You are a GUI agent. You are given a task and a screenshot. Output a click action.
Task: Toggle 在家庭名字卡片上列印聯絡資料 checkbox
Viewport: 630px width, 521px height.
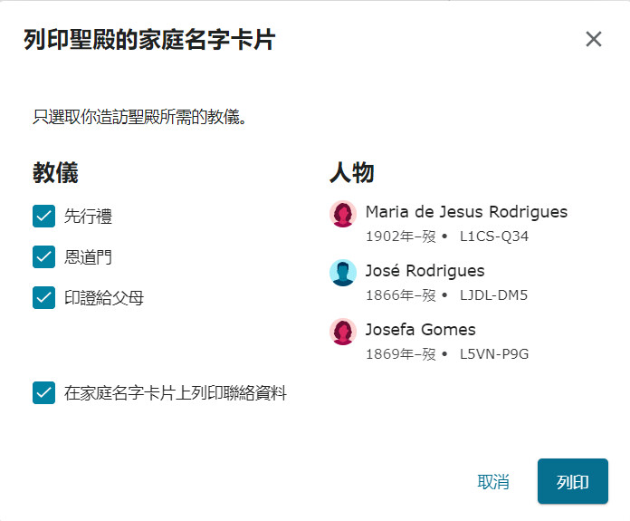coord(43,392)
